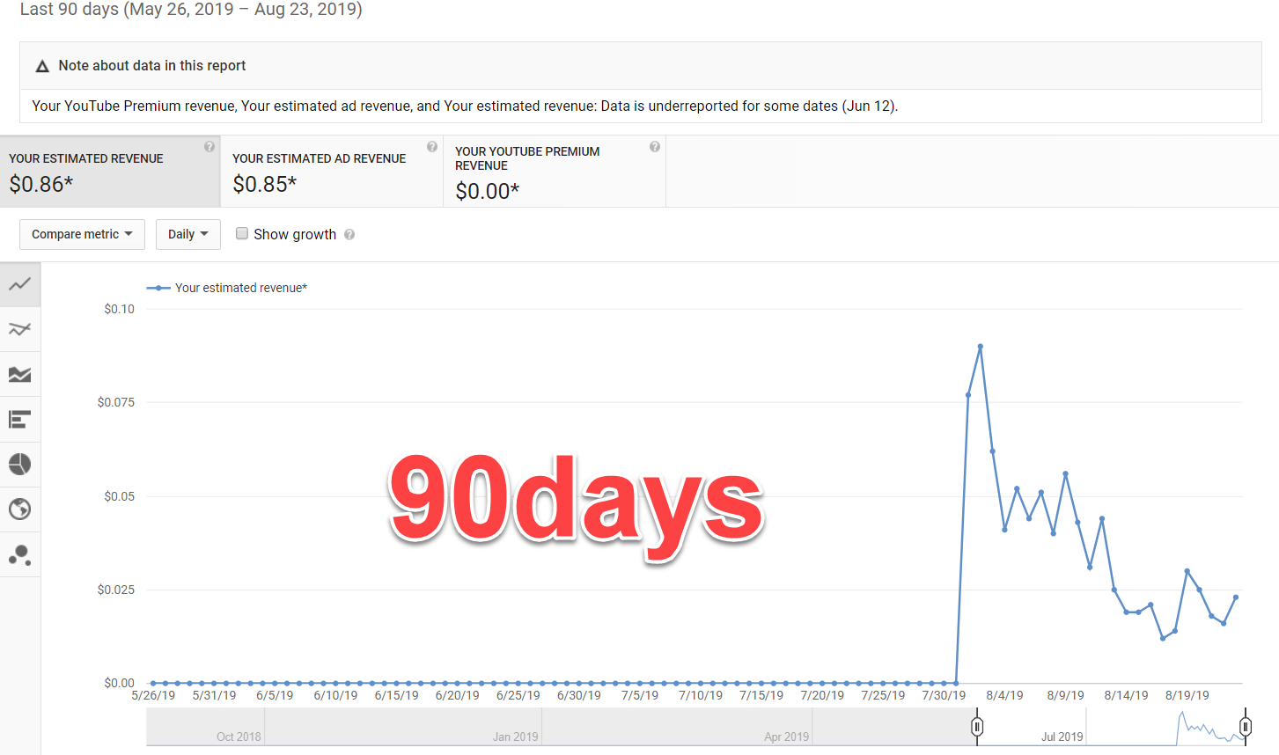Viewport: 1279px width, 755px height.
Task: Expand help tooltip next to Show growth
Action: tap(350, 234)
